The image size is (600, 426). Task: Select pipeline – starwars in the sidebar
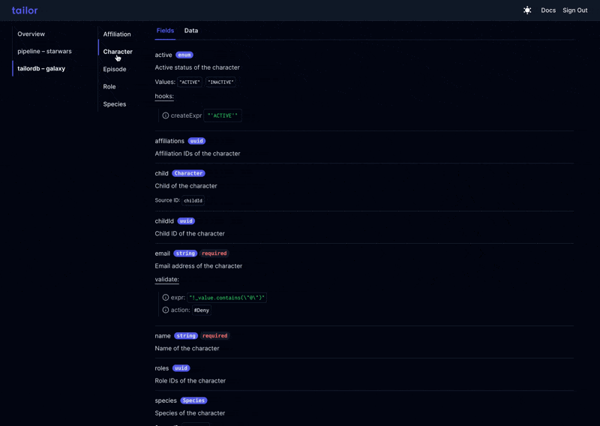[x=44, y=51]
